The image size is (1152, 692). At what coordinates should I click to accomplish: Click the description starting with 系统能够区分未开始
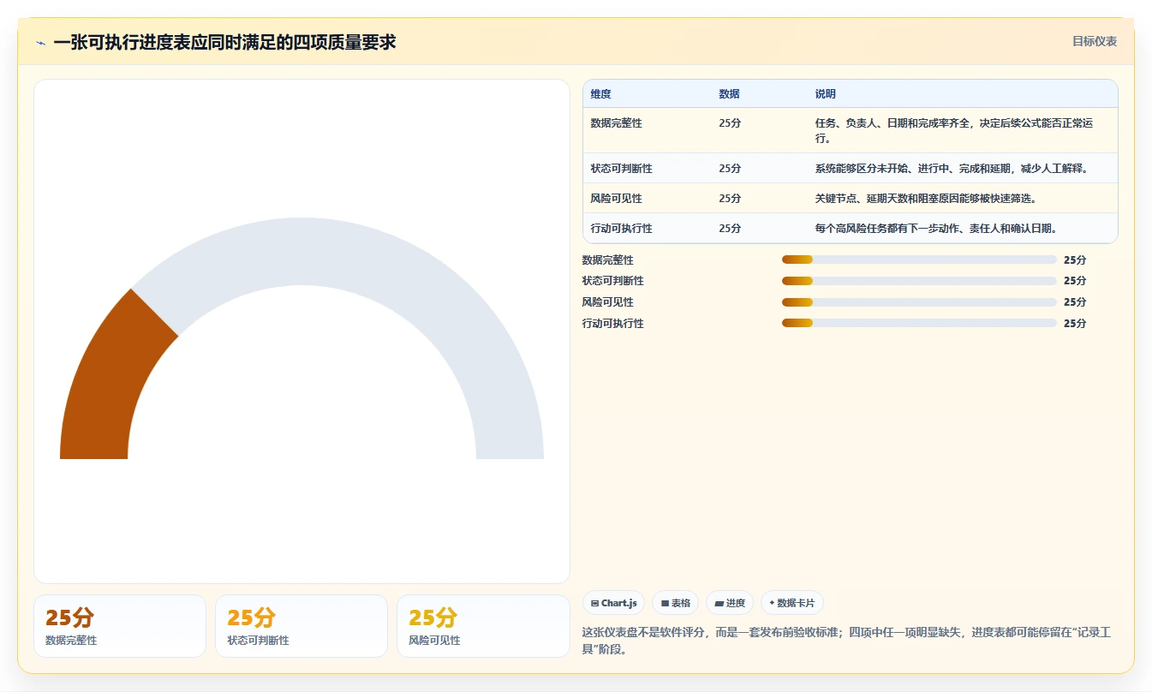pyautogui.click(x=951, y=169)
